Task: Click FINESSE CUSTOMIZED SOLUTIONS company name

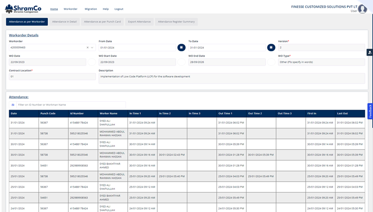Action: coord(324,7)
